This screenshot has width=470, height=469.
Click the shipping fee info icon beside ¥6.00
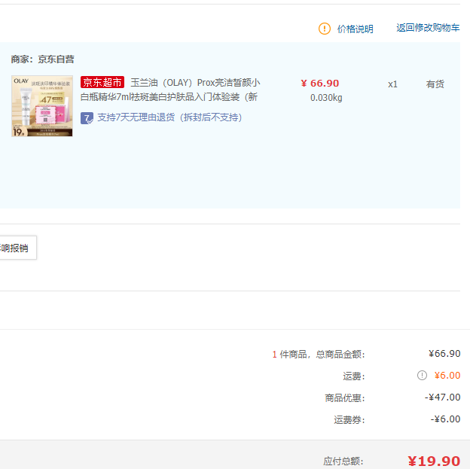[x=422, y=375]
